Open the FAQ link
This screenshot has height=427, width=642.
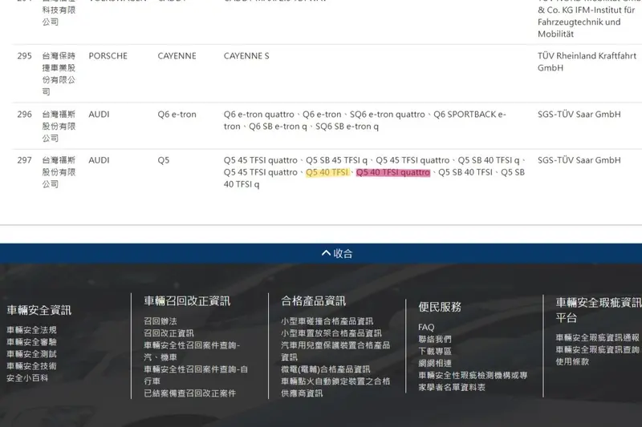(x=426, y=327)
